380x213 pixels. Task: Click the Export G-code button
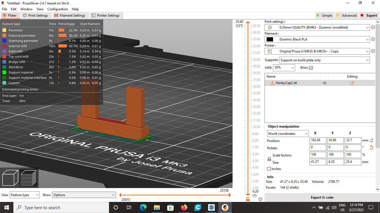[x=322, y=197]
